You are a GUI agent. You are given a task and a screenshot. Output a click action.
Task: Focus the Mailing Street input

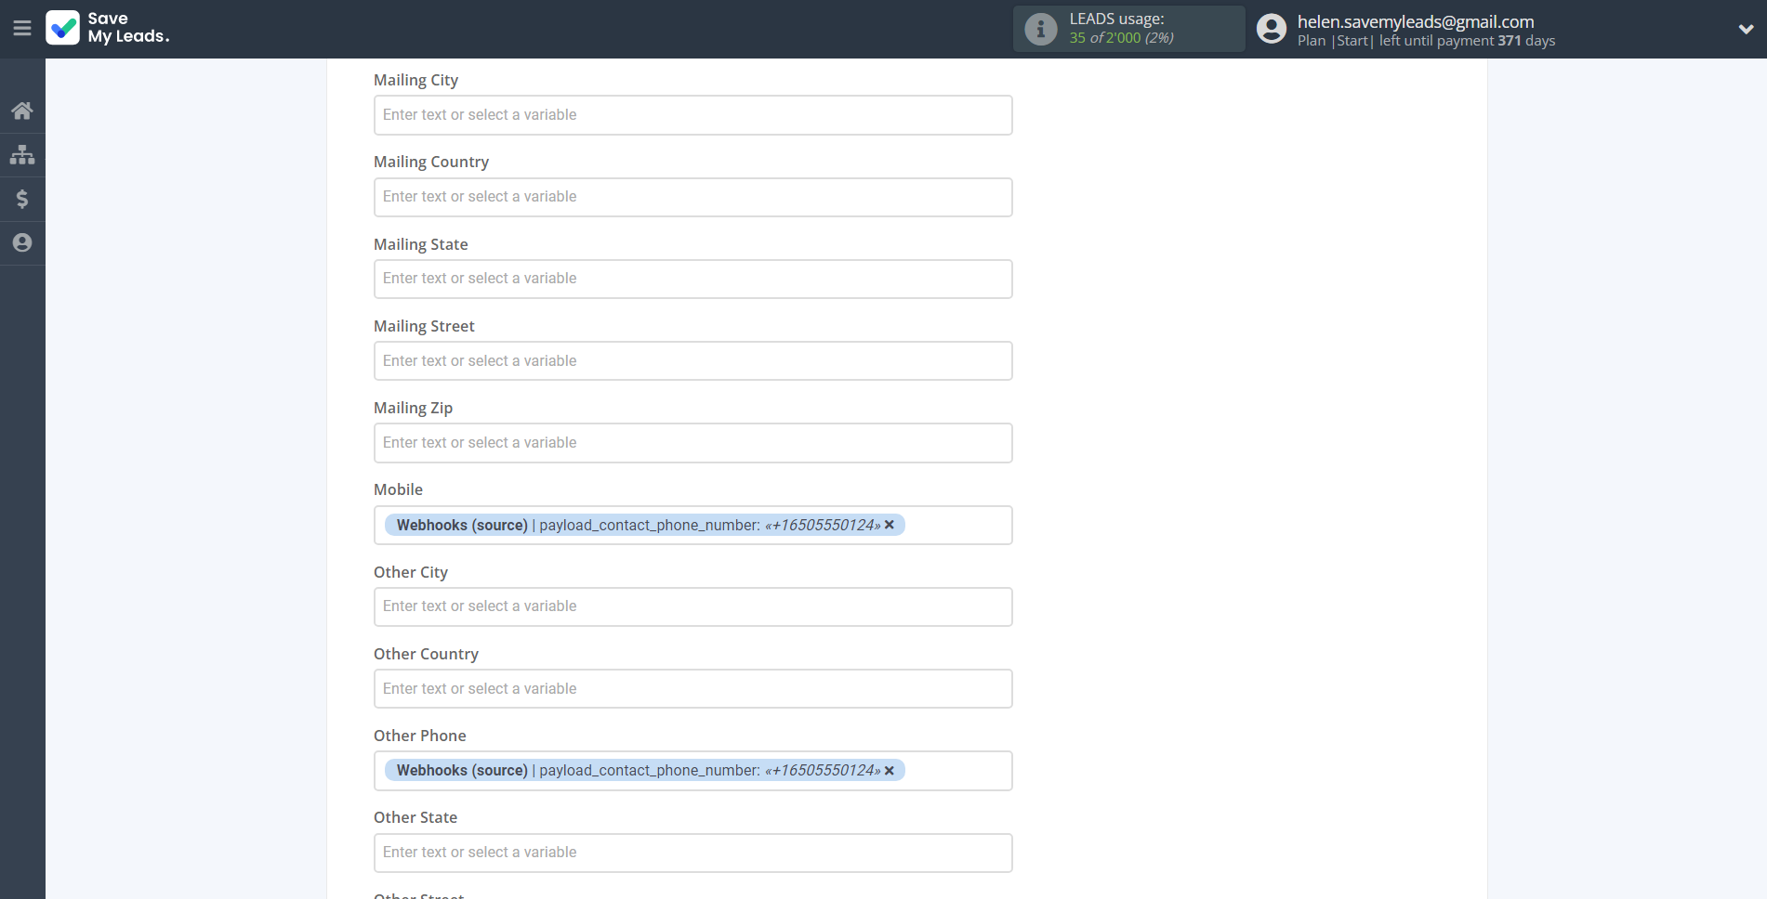pyautogui.click(x=693, y=360)
